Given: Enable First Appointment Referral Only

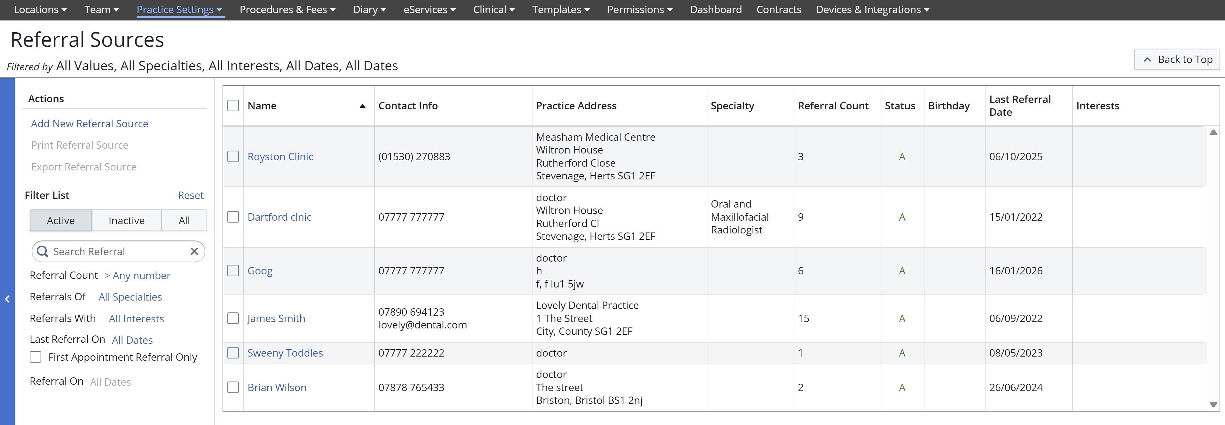Looking at the screenshot, I should coord(36,357).
